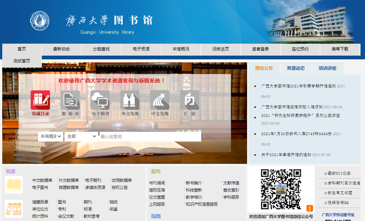Open the 论文查重 service link
The height and width of the screenshot is (221, 365).
click(157, 197)
